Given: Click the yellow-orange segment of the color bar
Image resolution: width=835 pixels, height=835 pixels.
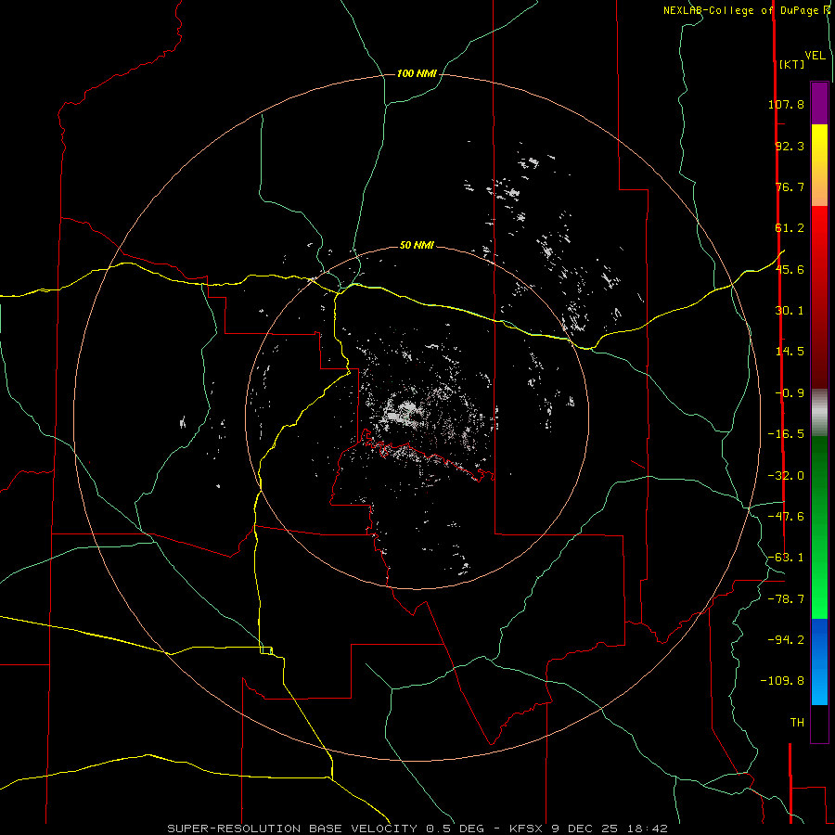Looking at the screenshot, I should click(819, 165).
